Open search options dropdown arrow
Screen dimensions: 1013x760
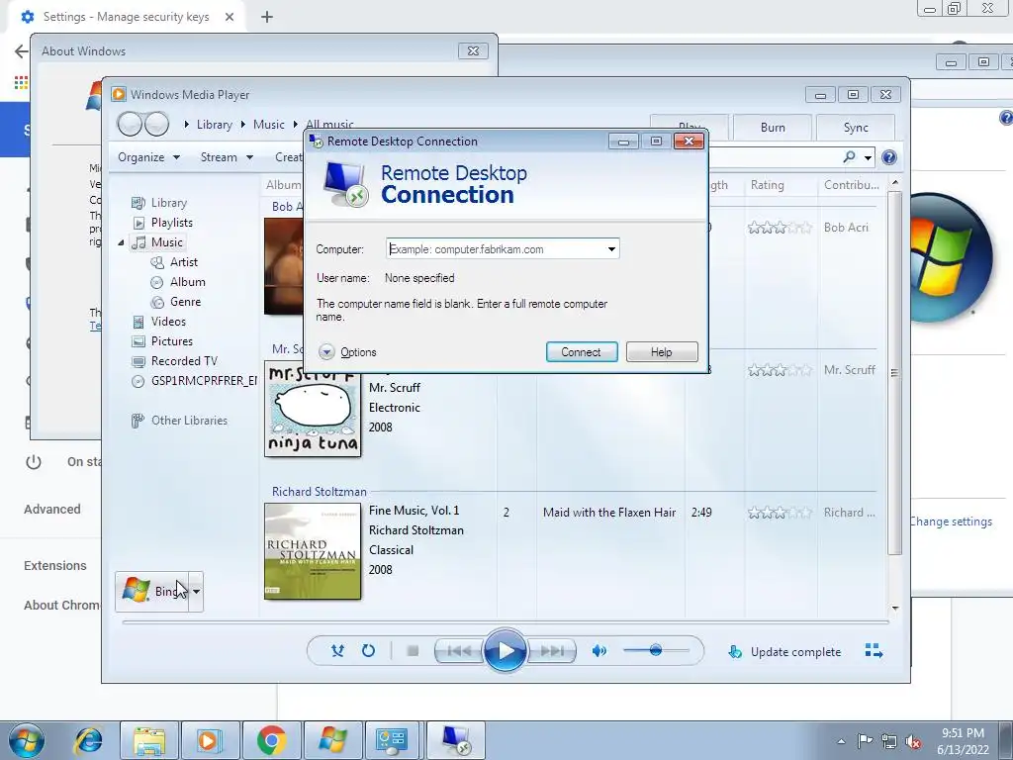click(868, 157)
